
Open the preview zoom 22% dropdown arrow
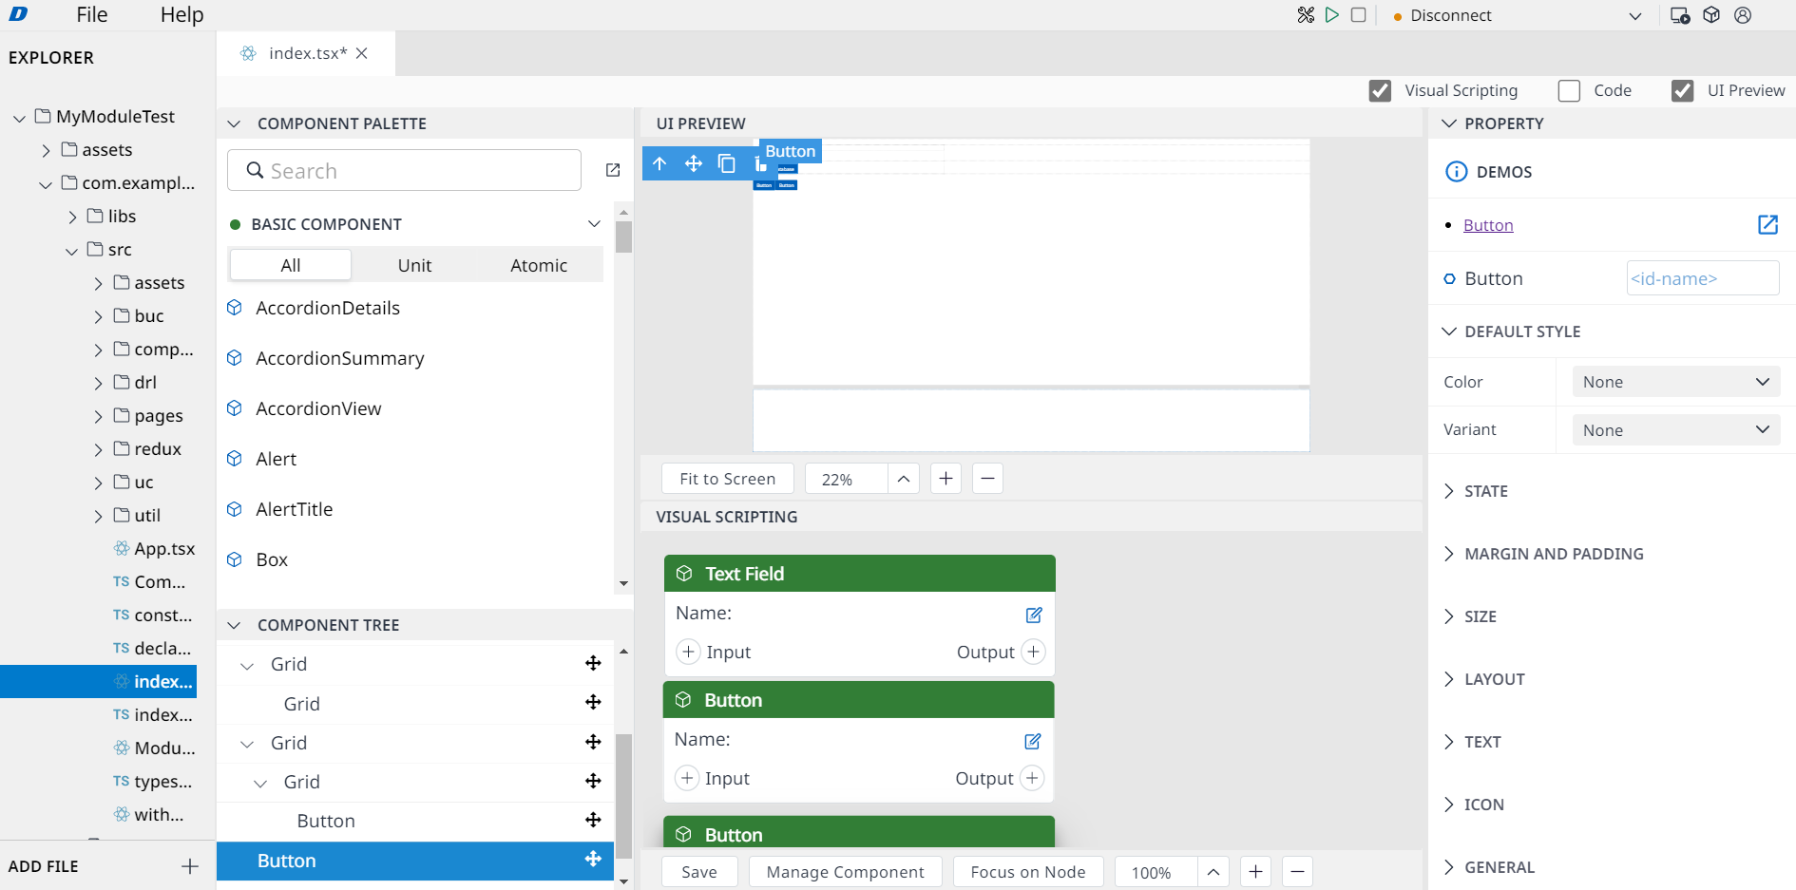(904, 479)
